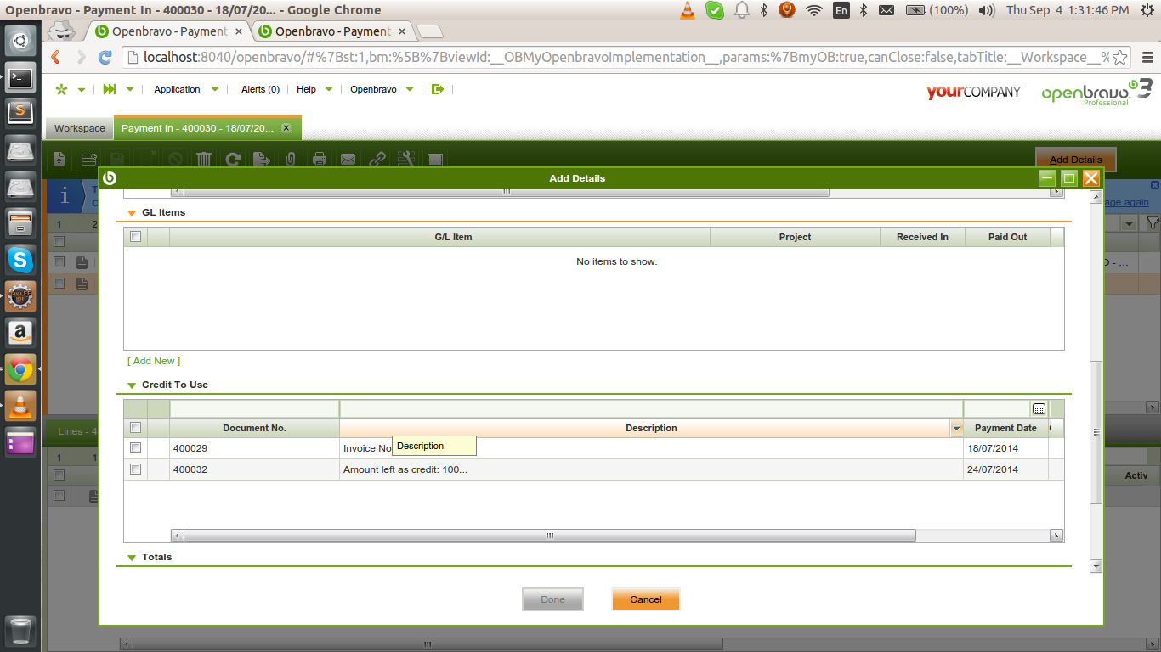Click the grid filter funnel icon behind dialog
The height and width of the screenshot is (652, 1161).
point(1153,222)
